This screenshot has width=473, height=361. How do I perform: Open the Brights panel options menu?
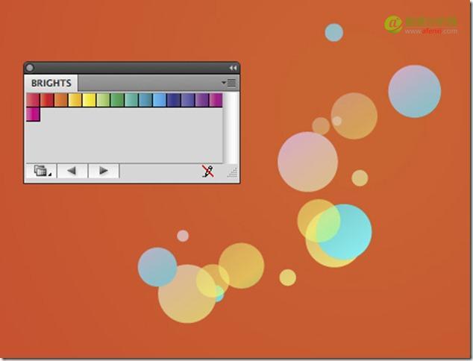pyautogui.click(x=229, y=83)
